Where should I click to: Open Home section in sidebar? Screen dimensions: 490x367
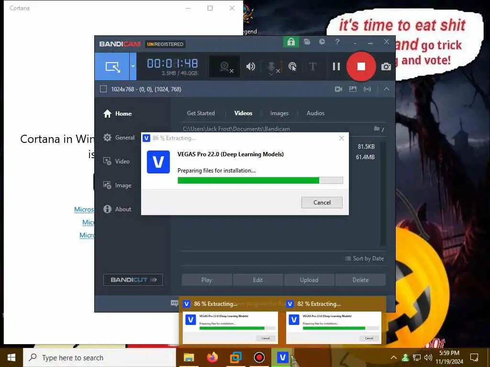coord(118,114)
